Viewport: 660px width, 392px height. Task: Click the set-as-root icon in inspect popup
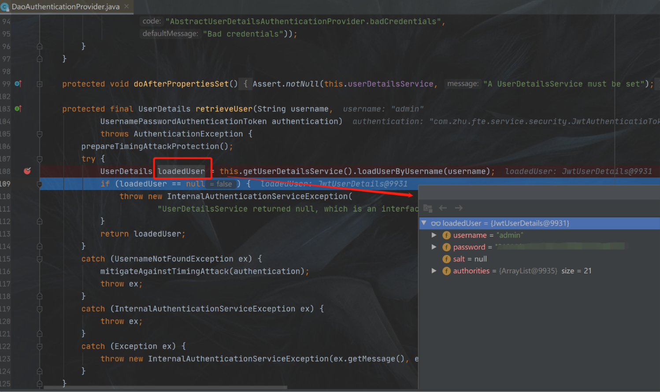tap(427, 208)
